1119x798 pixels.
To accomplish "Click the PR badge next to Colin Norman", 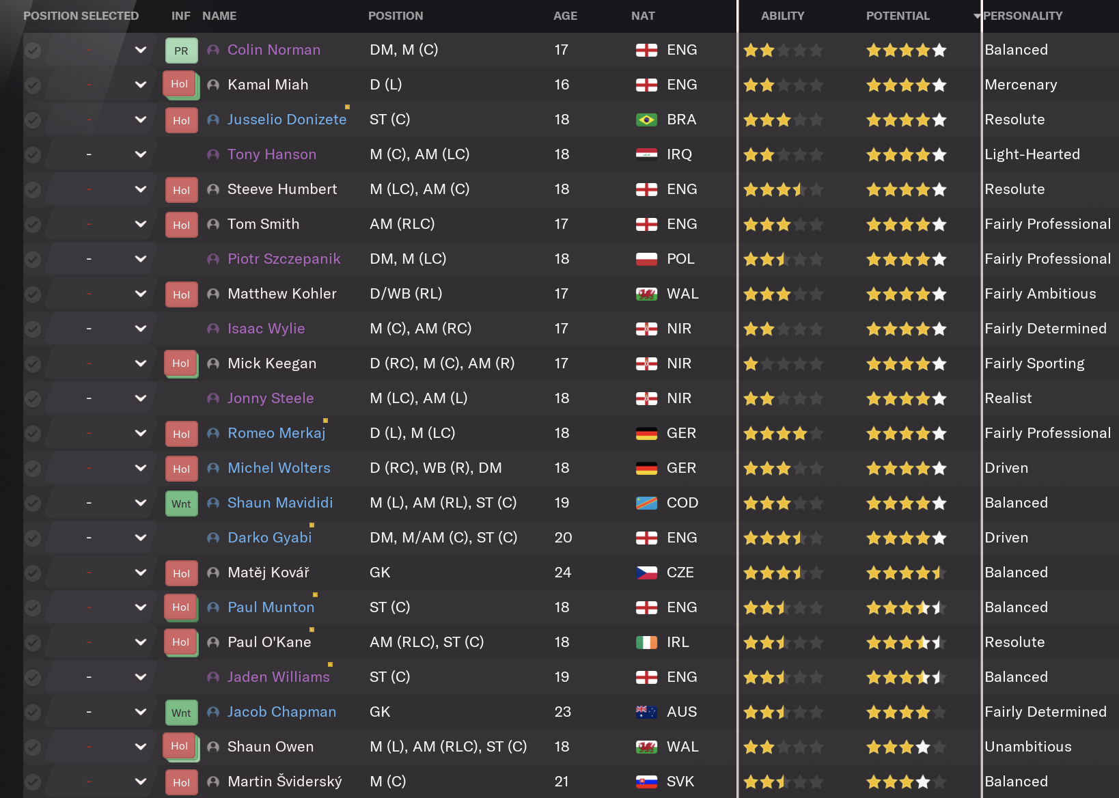I will tap(181, 51).
